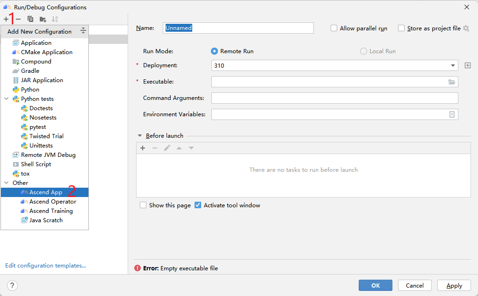
Task: Collapse the Before launch section
Action: tap(140, 136)
